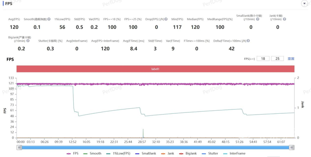Toggle Smooth series in chart legend
Viewport: 311px width, 157px height.
92,154
